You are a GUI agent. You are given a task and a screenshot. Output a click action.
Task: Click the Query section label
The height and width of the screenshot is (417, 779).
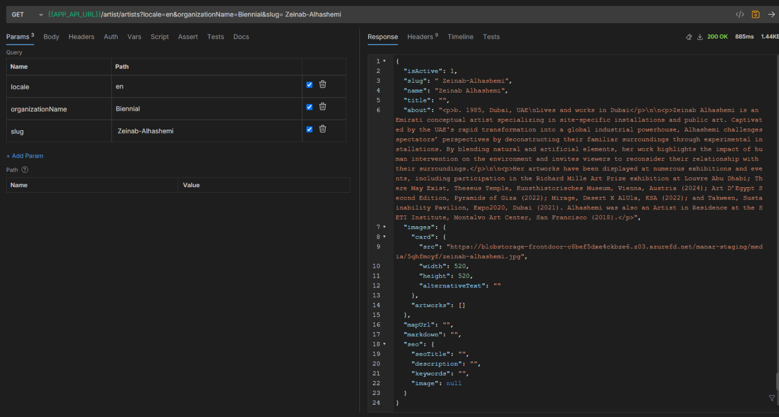[14, 52]
